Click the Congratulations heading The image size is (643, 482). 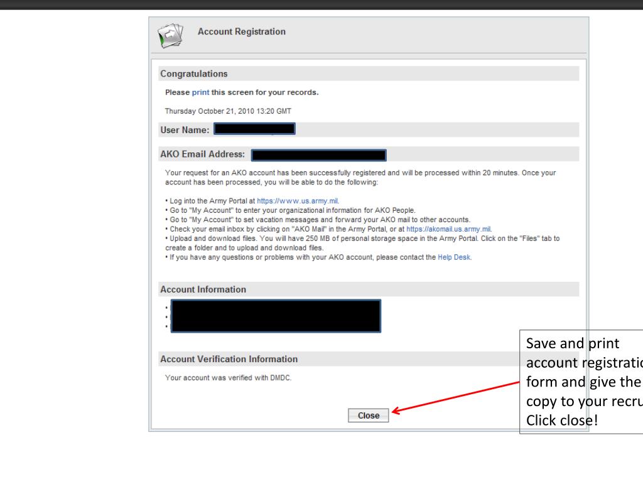193,74
